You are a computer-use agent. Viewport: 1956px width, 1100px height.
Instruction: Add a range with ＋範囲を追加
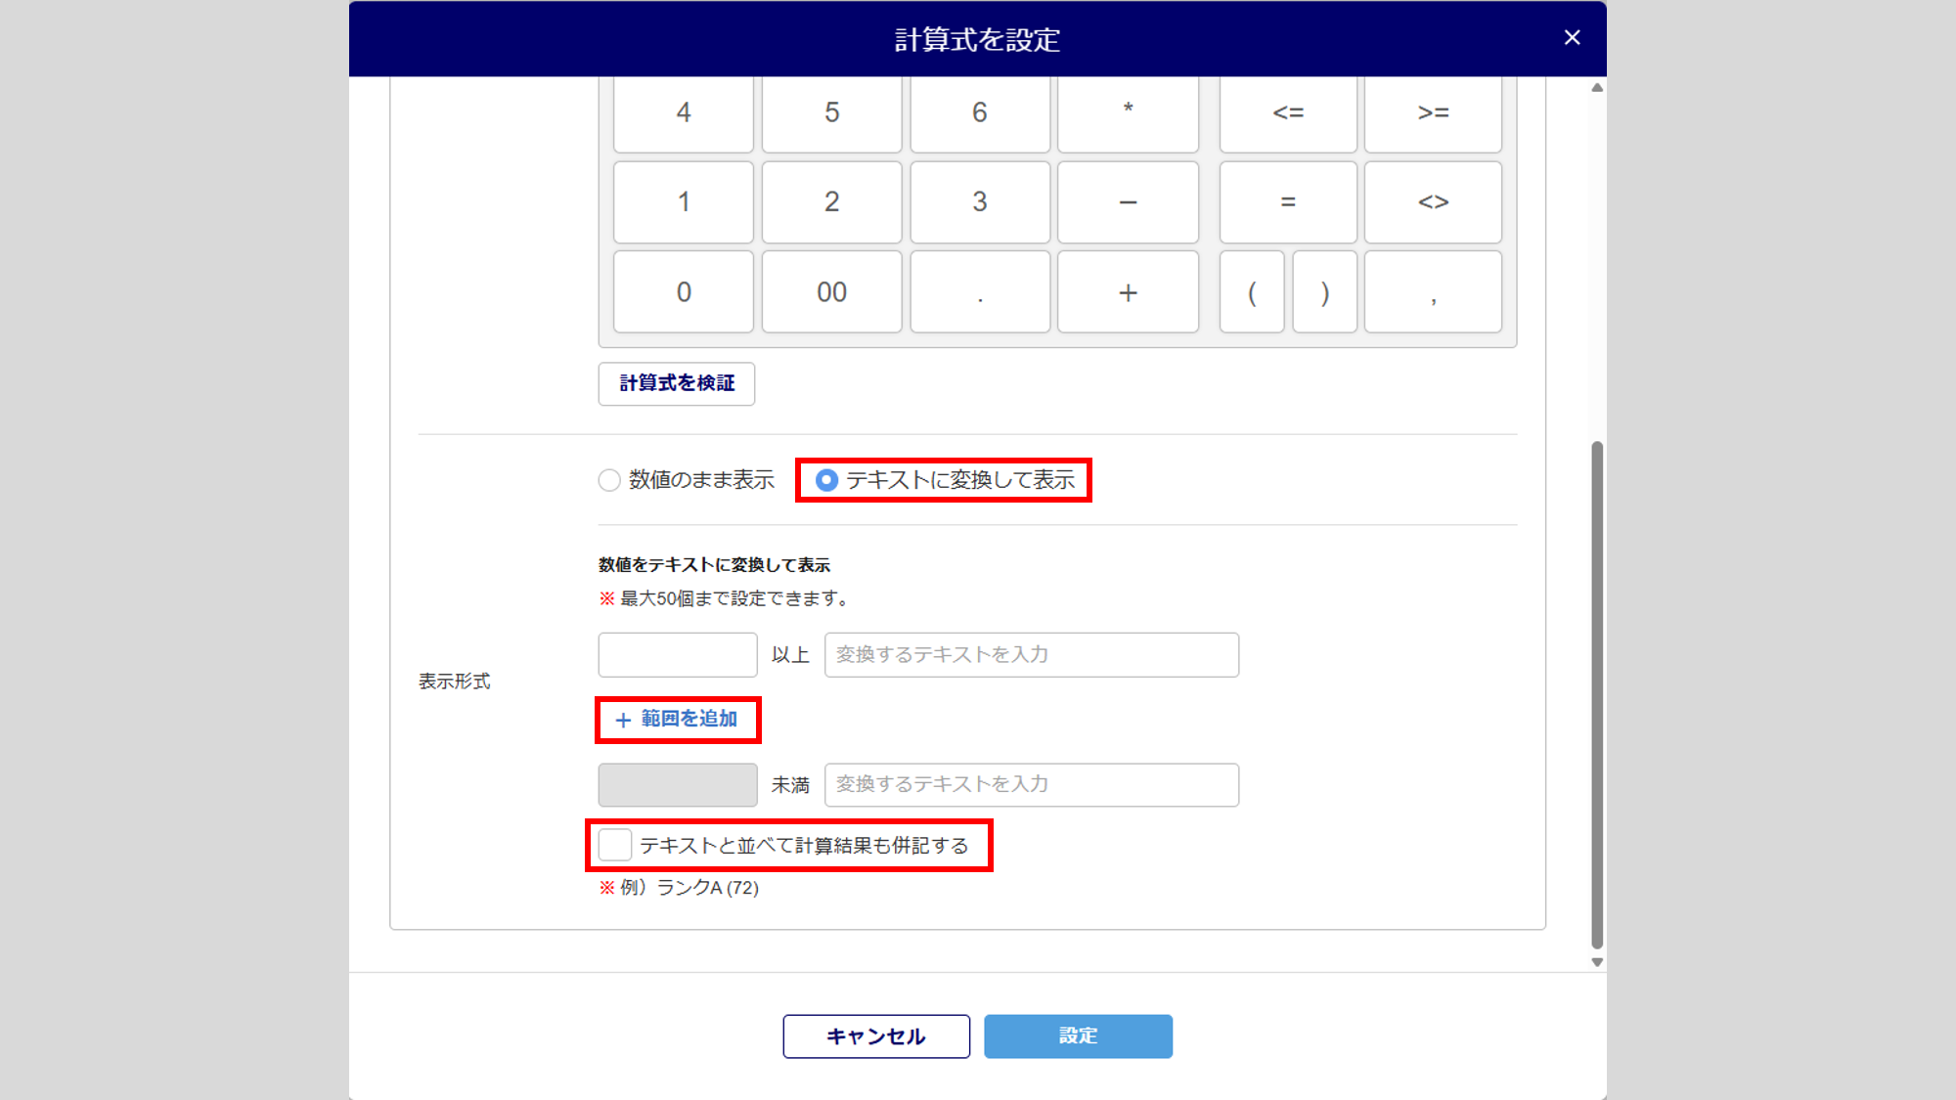(677, 720)
